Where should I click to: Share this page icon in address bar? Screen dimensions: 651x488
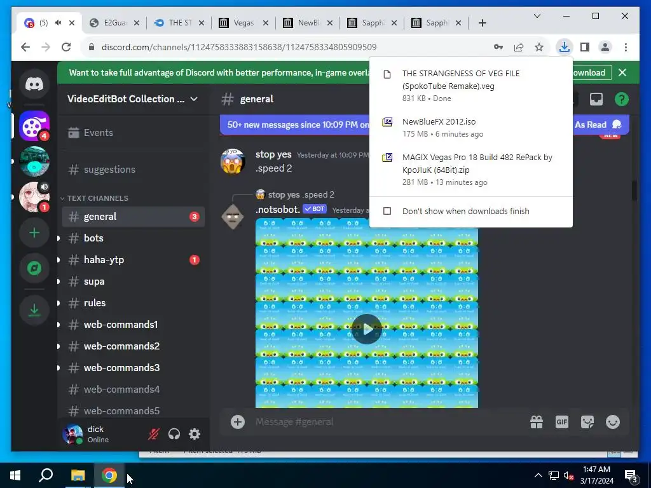coord(519,47)
